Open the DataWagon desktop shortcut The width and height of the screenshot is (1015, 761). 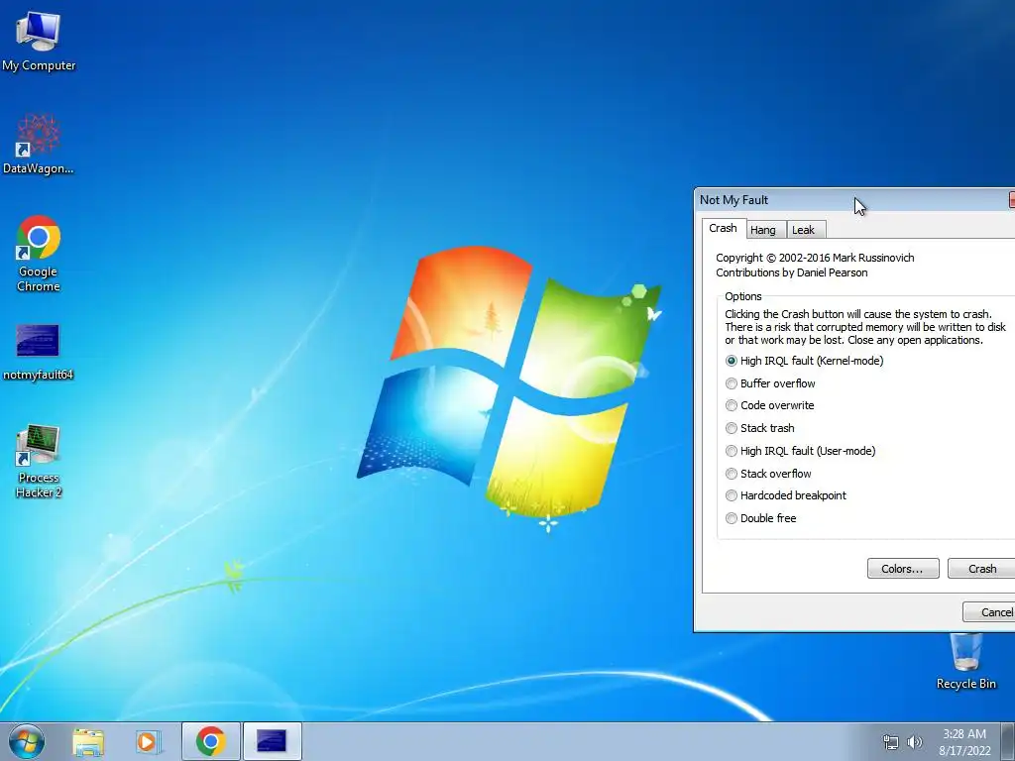pyautogui.click(x=39, y=144)
